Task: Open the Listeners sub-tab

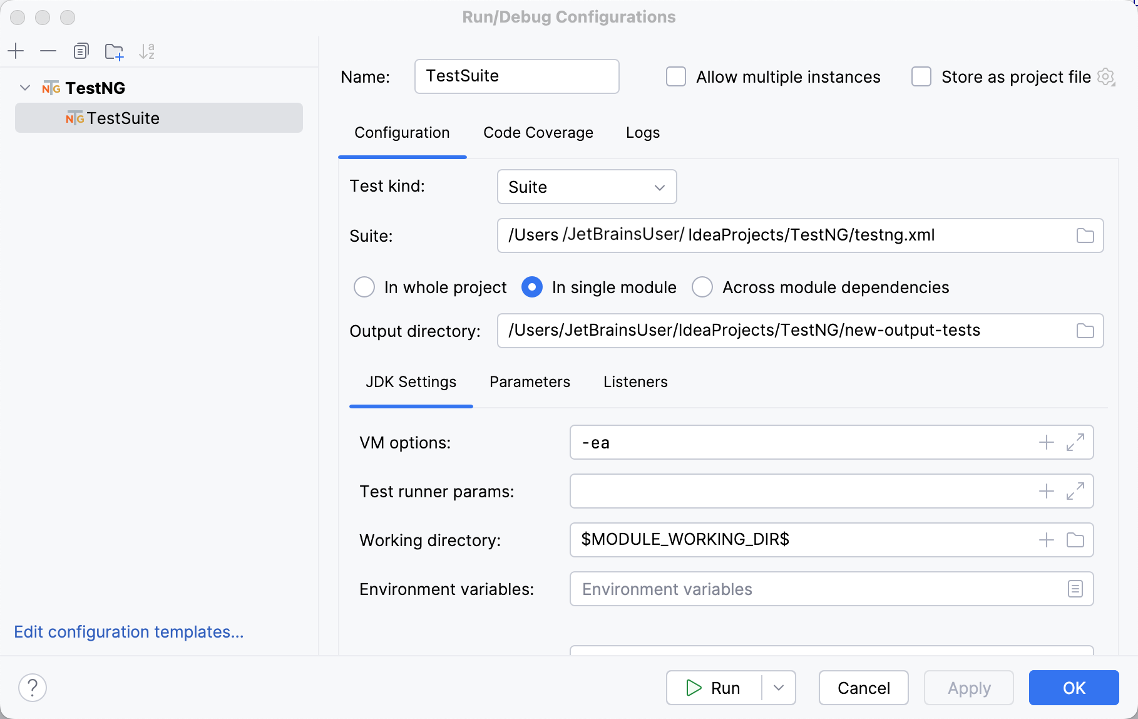Action: (635, 381)
